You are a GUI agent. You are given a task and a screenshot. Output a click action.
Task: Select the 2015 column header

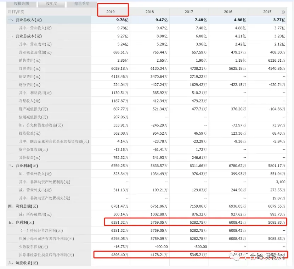pyautogui.click(x=267, y=12)
